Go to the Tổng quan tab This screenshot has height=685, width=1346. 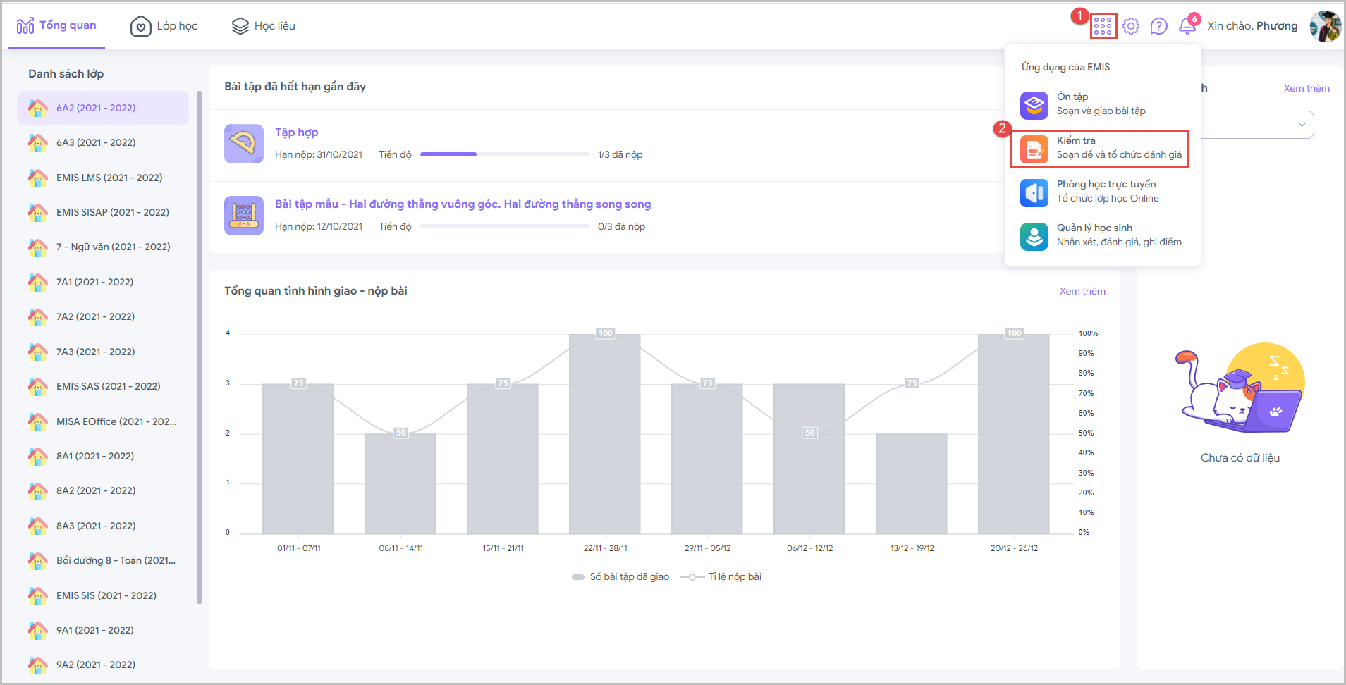56,26
